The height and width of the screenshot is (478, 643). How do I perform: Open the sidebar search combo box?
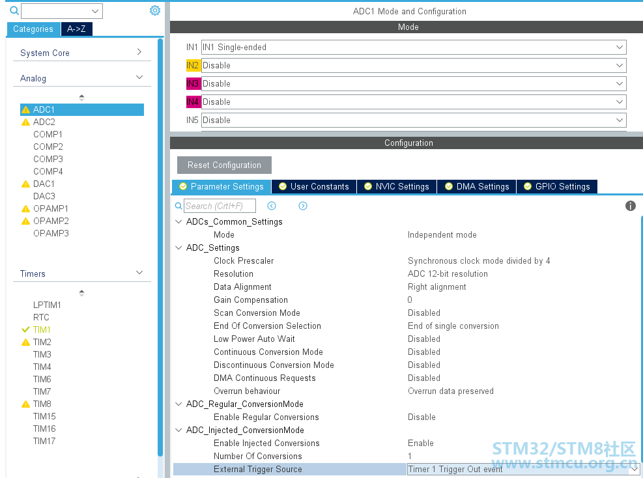pyautogui.click(x=61, y=11)
